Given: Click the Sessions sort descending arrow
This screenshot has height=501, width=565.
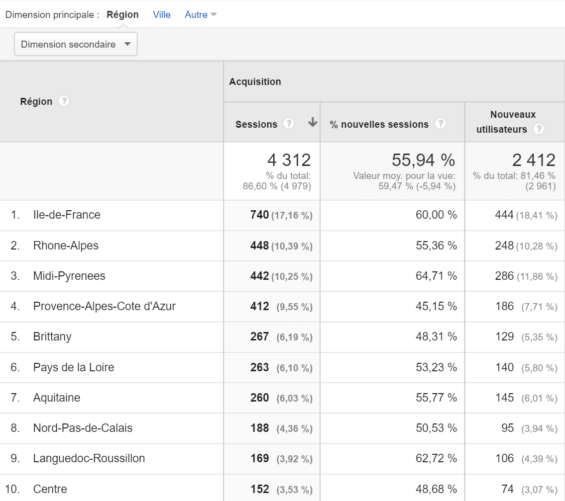Looking at the screenshot, I should [313, 122].
